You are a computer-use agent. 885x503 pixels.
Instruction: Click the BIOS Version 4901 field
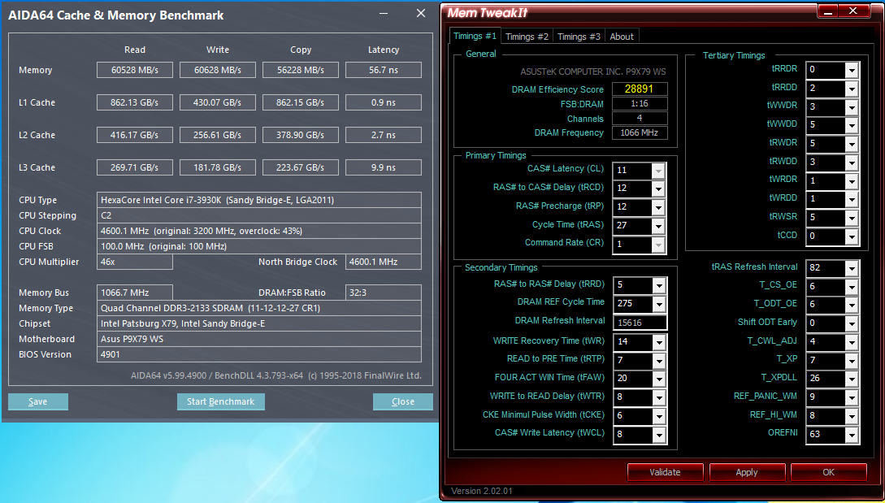259,354
